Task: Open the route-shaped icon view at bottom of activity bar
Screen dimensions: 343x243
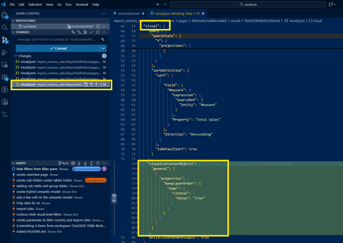Action: [5, 114]
